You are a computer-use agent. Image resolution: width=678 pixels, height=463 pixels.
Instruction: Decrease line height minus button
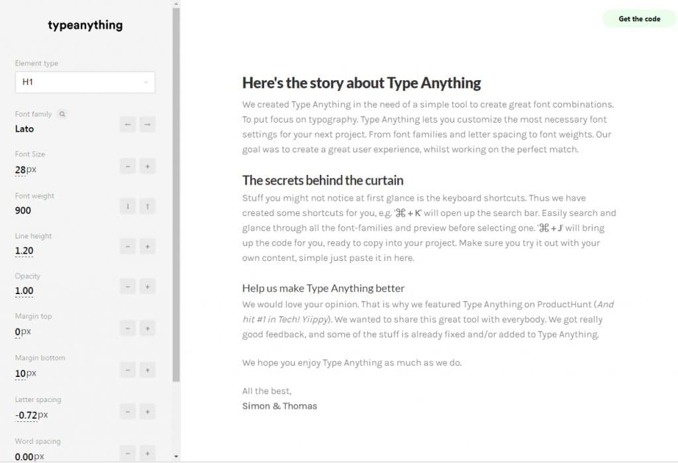click(x=128, y=246)
